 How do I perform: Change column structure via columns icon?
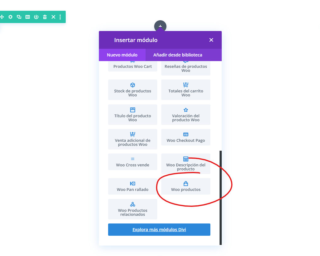28,17
